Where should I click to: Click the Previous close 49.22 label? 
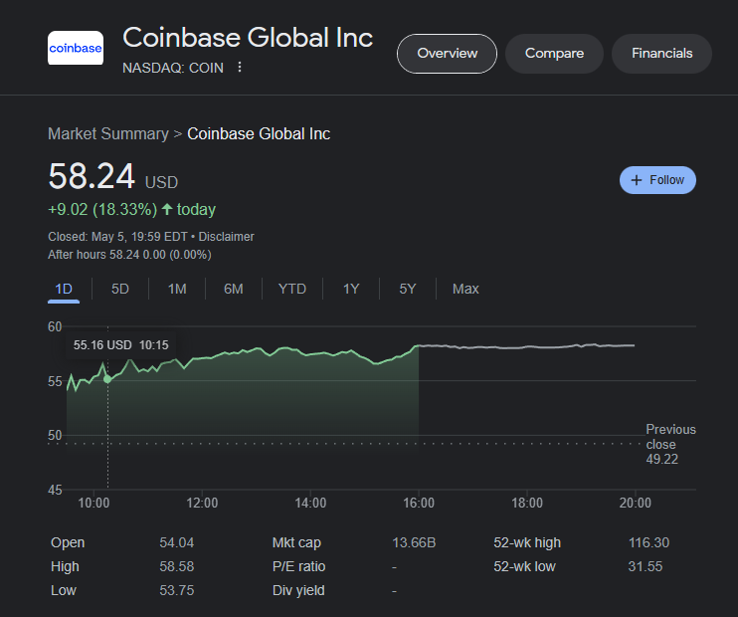click(670, 444)
